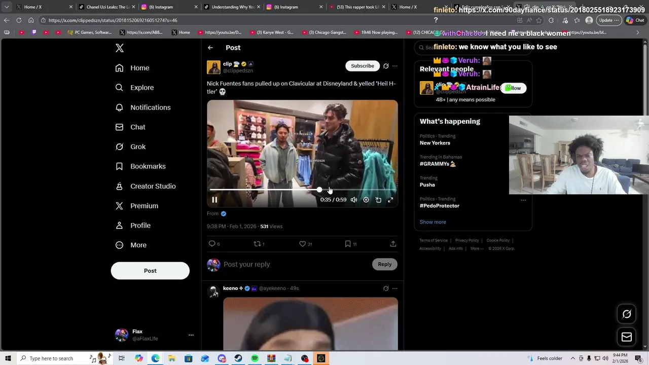Open the three-dot menu on clip's post

pyautogui.click(x=395, y=66)
